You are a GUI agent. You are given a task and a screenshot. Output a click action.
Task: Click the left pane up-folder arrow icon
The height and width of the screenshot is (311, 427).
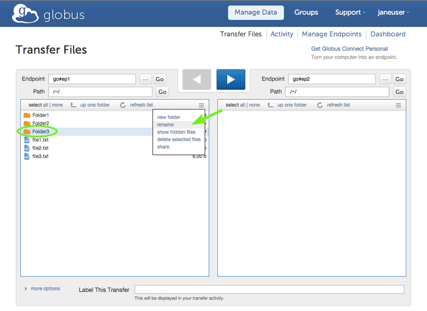point(73,105)
